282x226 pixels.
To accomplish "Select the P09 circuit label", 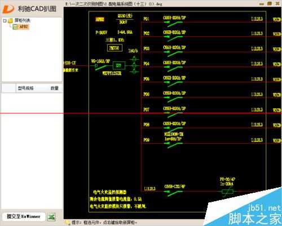I will [x=146, y=140].
